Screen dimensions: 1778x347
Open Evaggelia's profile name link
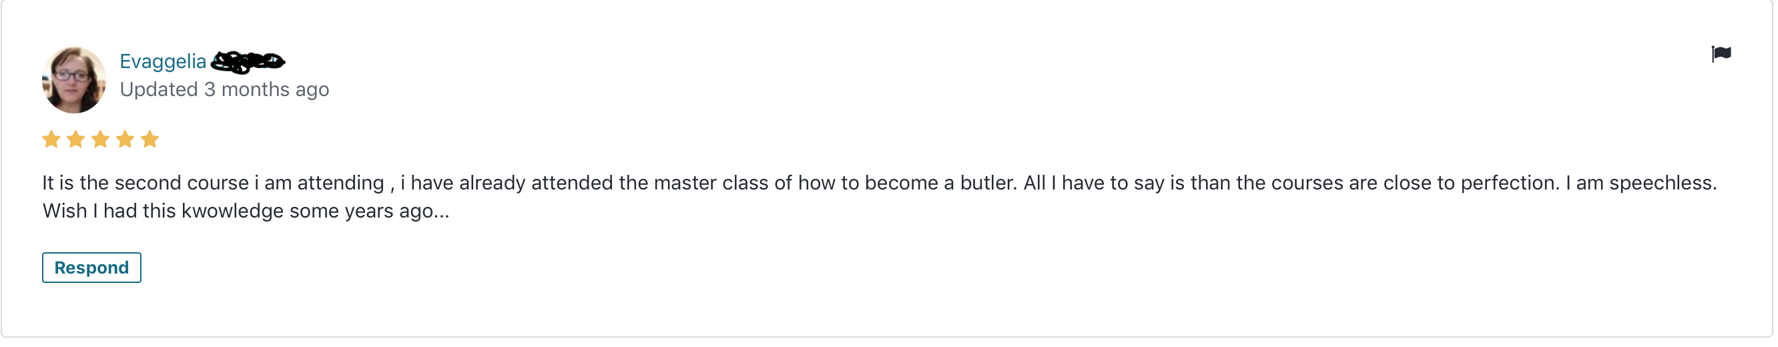[x=163, y=61]
